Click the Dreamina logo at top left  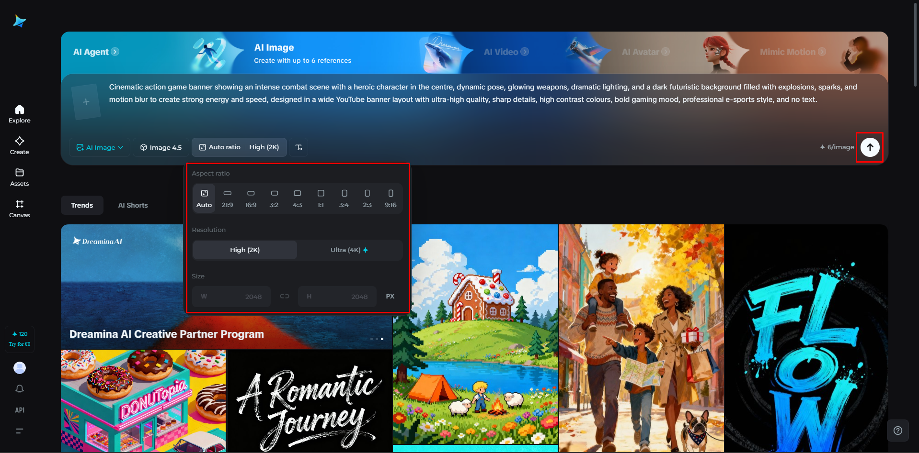point(19,21)
